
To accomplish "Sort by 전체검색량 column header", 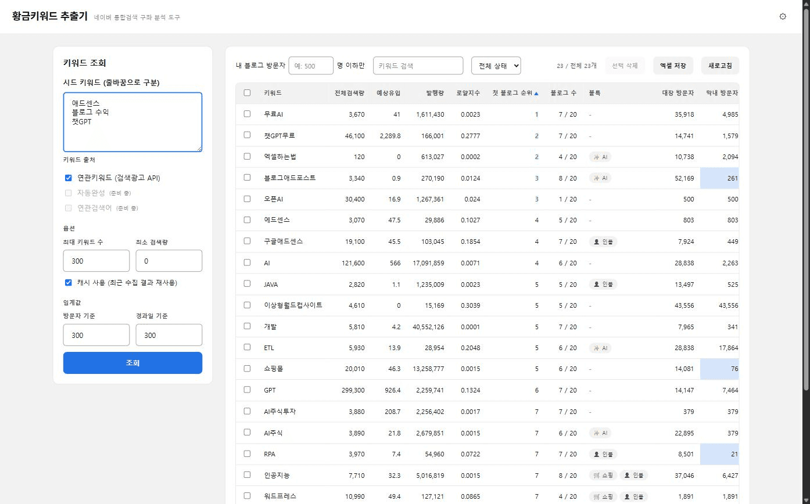I will 349,93.
